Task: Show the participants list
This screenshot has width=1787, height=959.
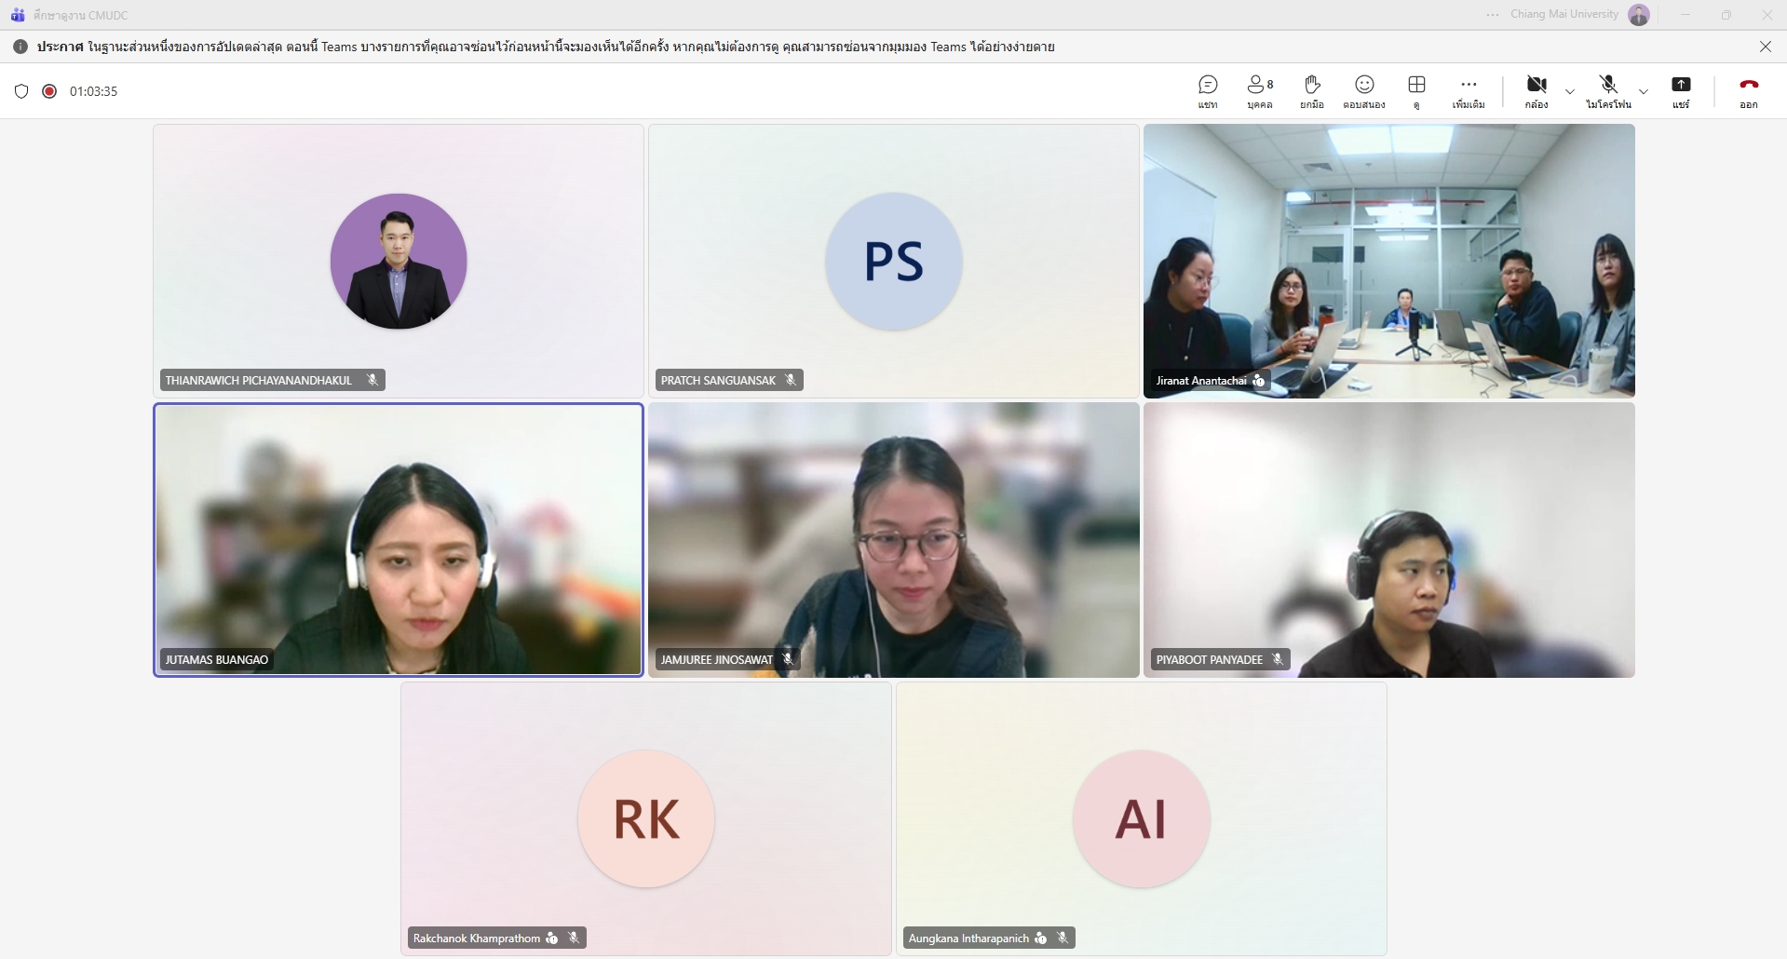Action: pyautogui.click(x=1259, y=91)
